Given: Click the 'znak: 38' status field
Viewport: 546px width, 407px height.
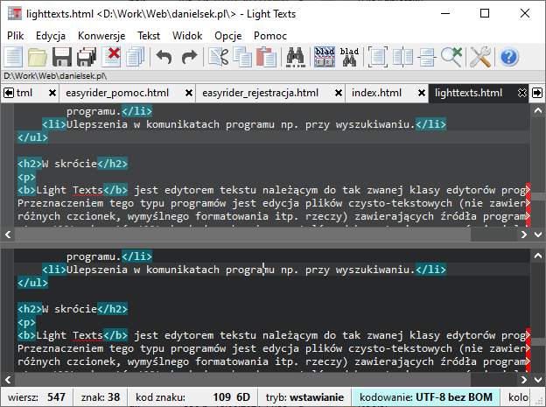Looking at the screenshot, I should (101, 397).
